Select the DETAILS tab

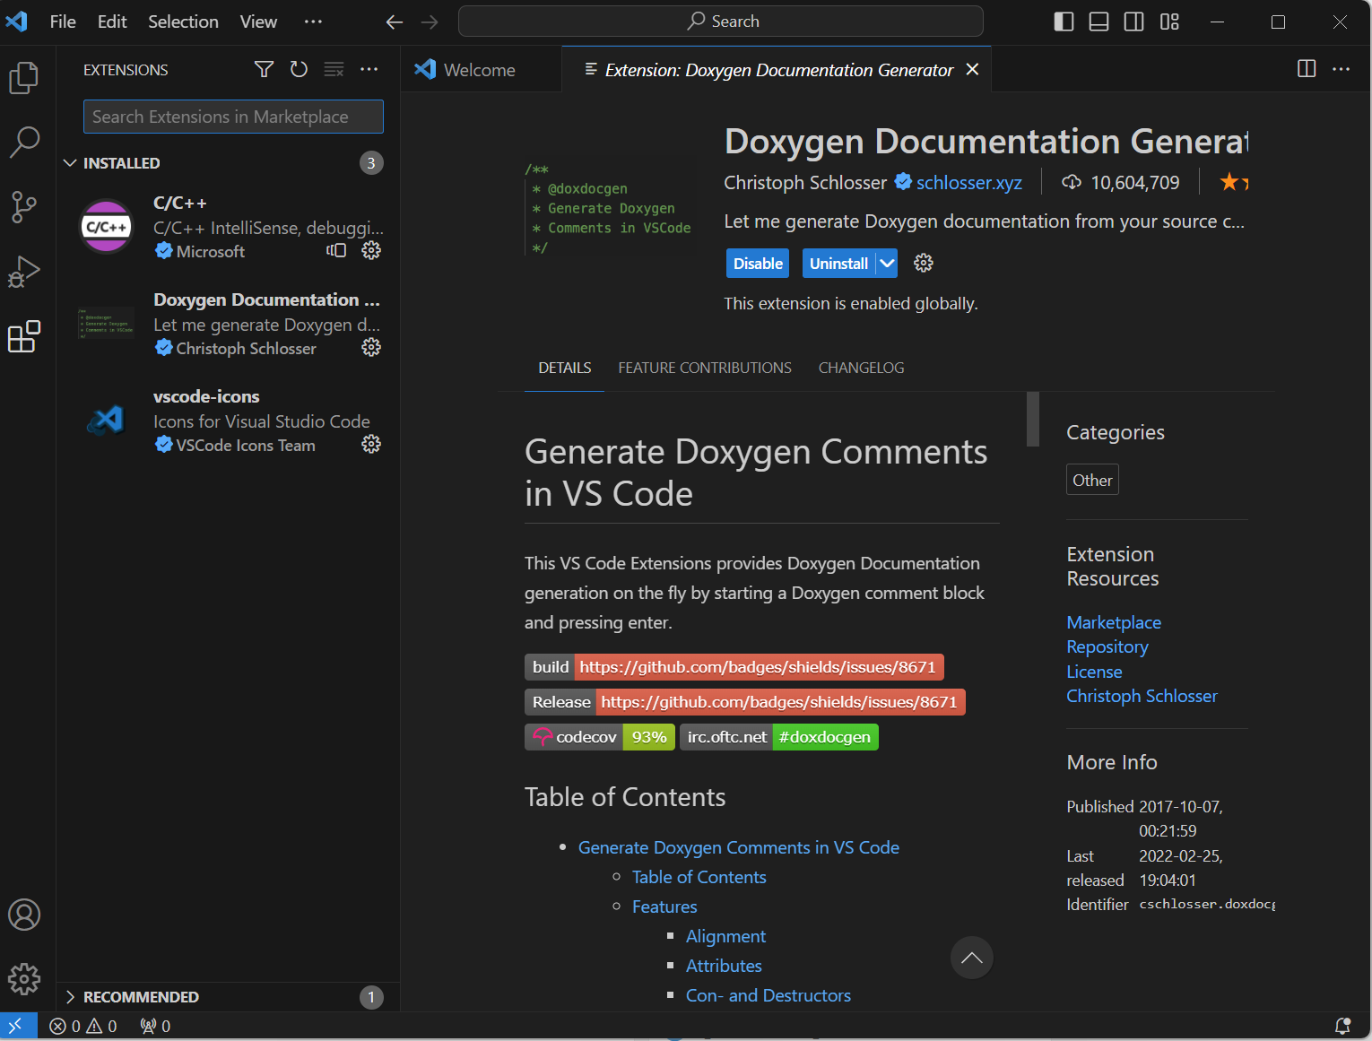565,368
